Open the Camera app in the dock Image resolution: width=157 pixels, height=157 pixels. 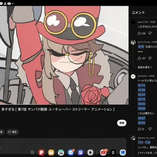pyautogui.click(x=90, y=153)
